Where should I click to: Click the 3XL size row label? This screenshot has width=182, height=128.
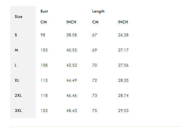(x=18, y=111)
